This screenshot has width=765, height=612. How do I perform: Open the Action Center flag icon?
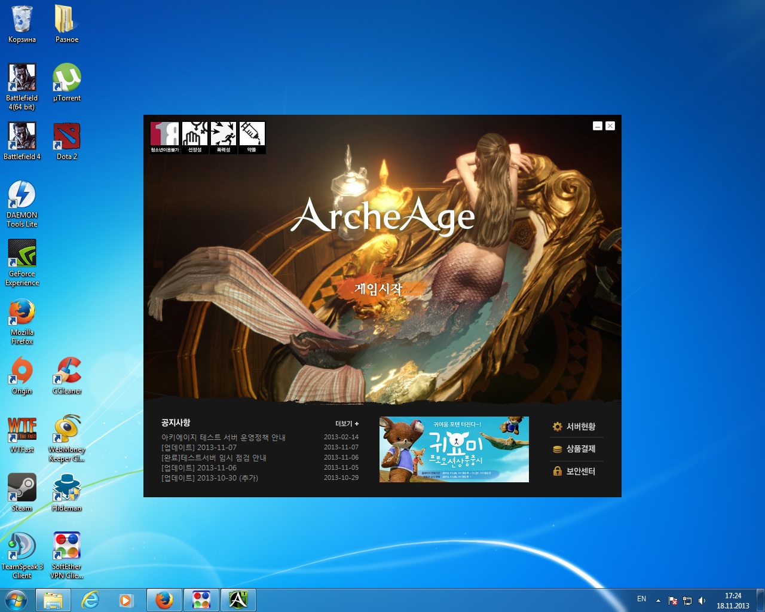tap(673, 601)
